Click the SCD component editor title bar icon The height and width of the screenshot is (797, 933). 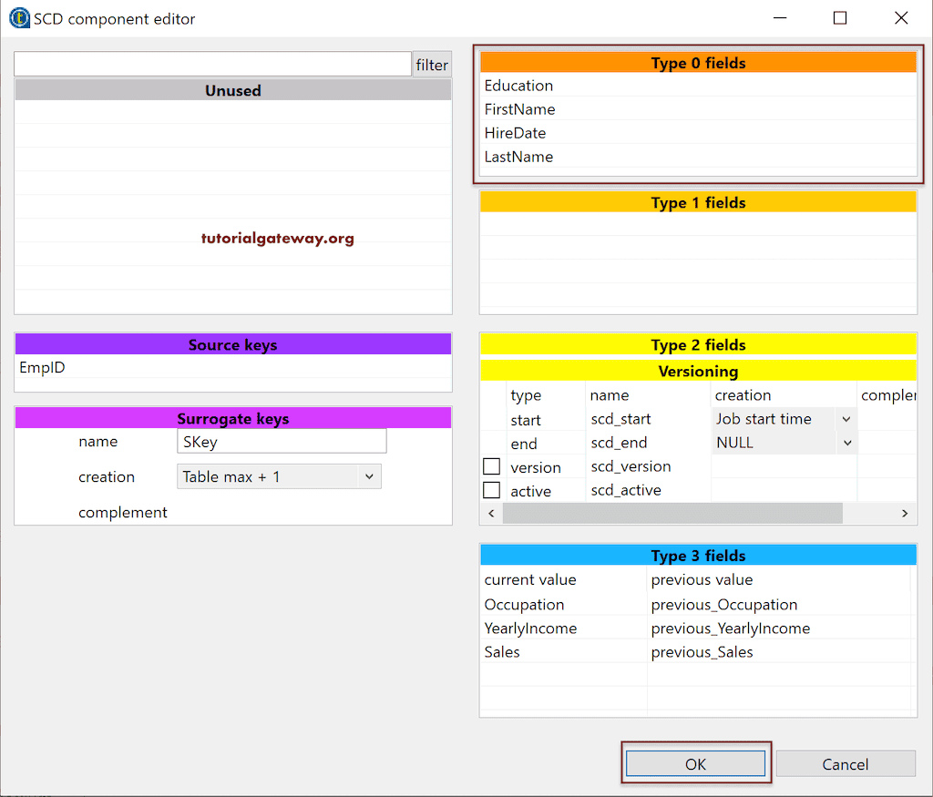pyautogui.click(x=19, y=17)
